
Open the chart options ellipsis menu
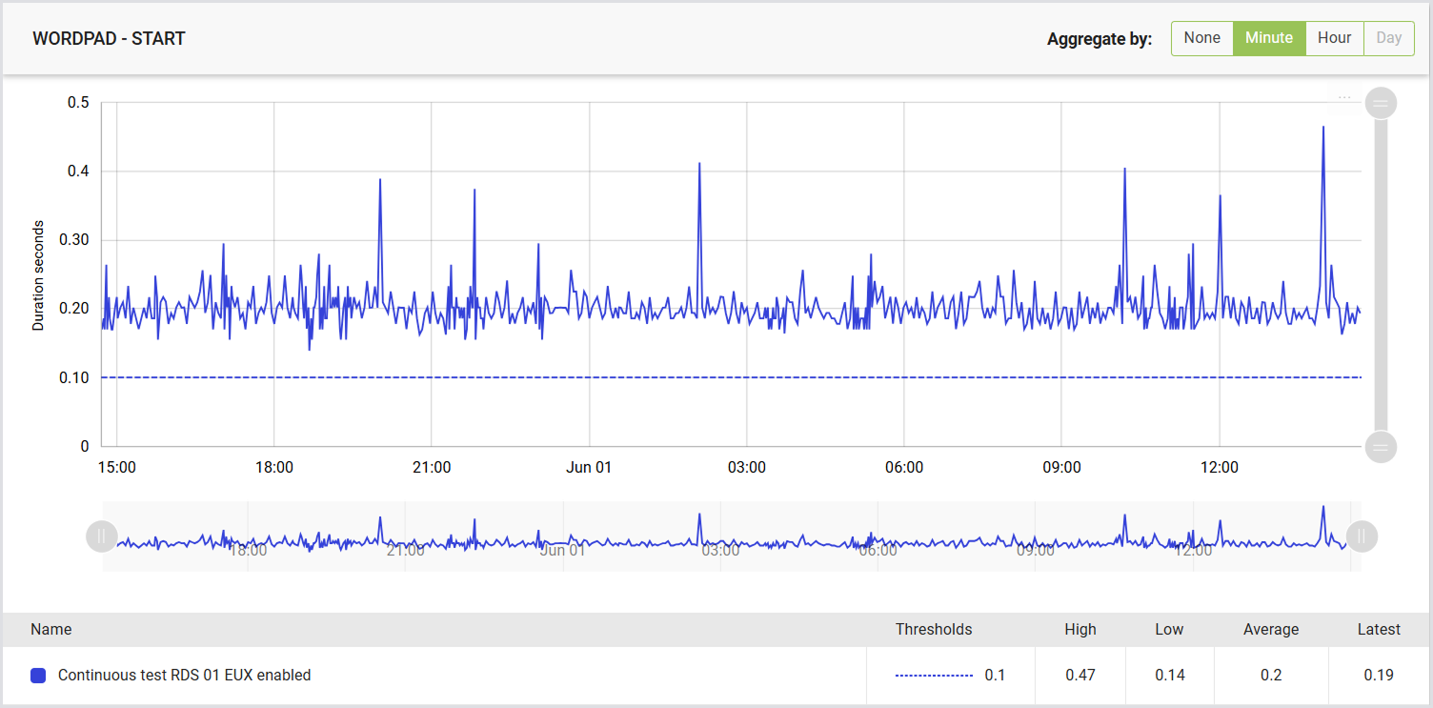point(1344,97)
